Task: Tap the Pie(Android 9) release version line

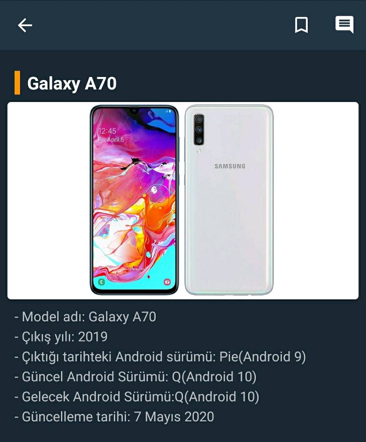Action: (160, 357)
